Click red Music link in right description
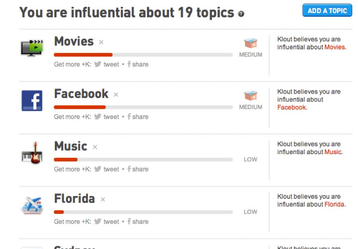This screenshot has width=358, height=249. 333,152
